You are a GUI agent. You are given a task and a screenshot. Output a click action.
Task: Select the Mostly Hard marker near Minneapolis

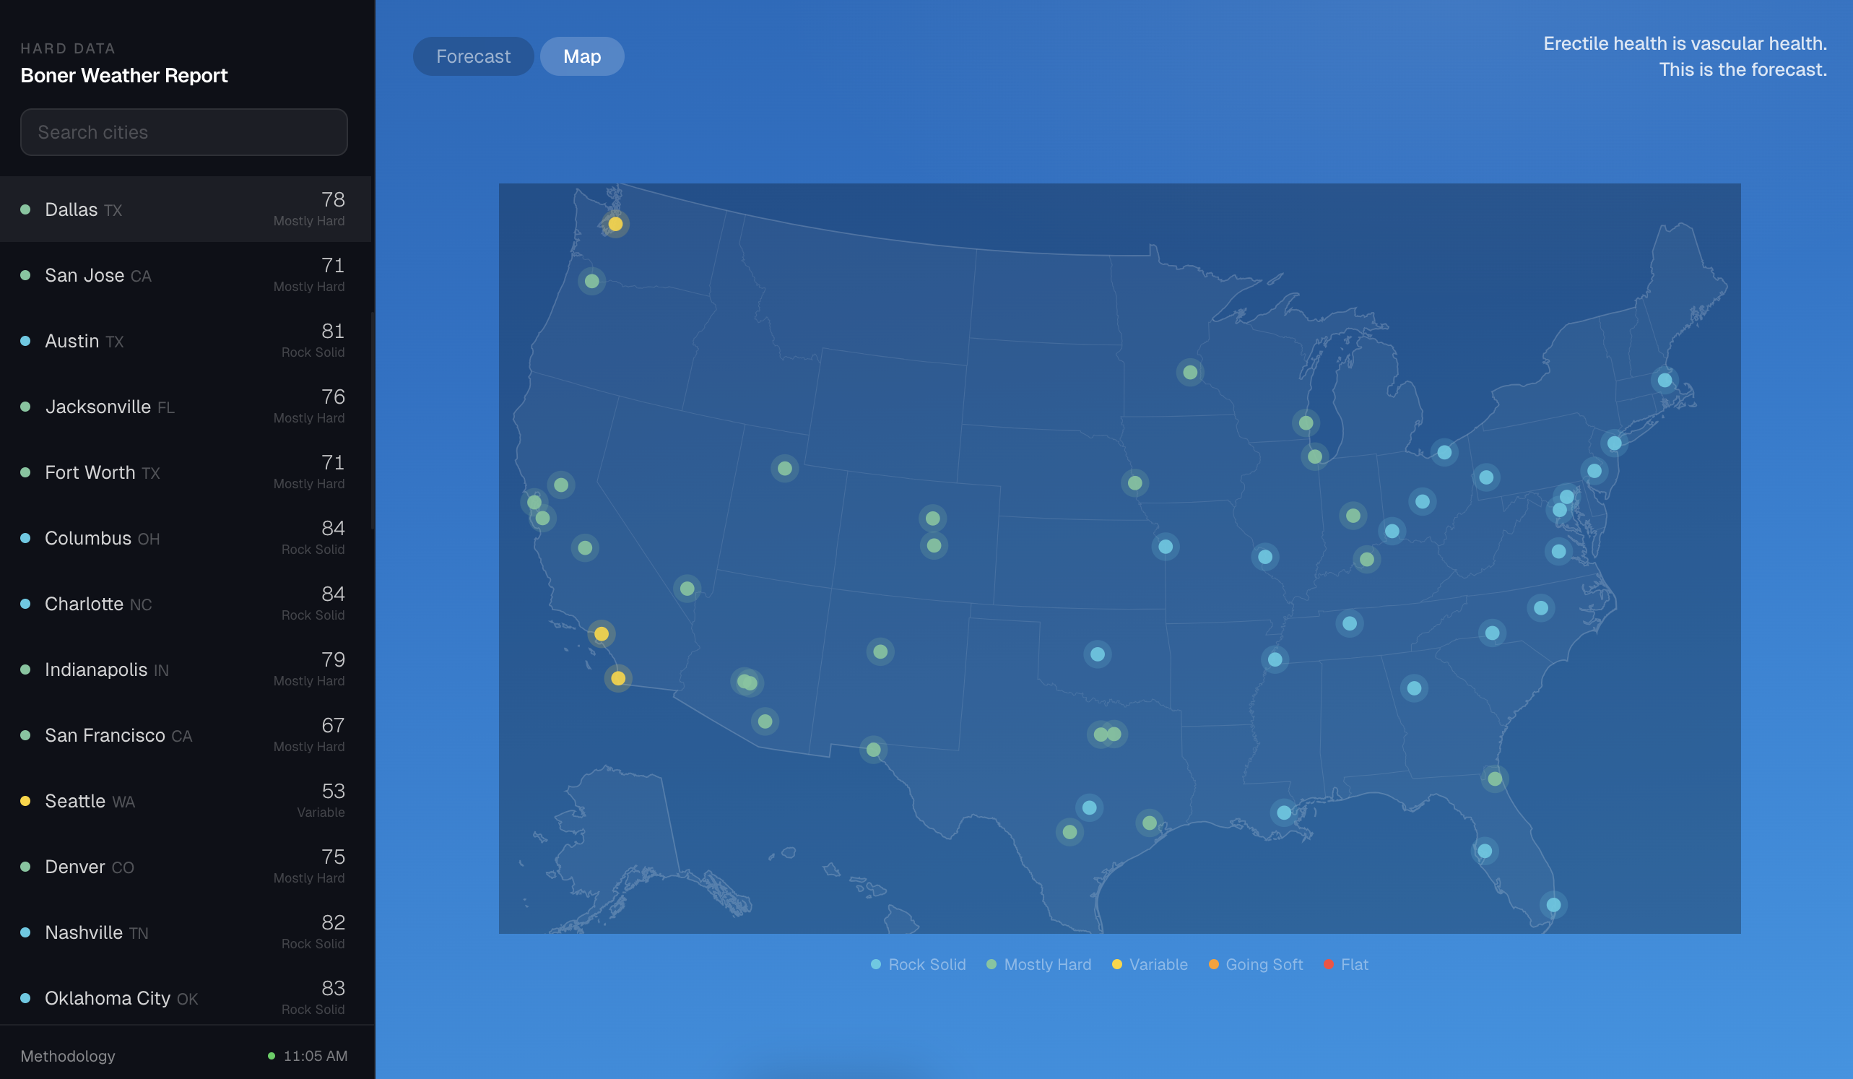click(x=1191, y=373)
